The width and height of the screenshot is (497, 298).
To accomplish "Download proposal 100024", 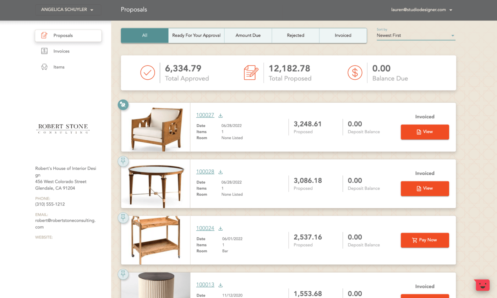I will [220, 229].
